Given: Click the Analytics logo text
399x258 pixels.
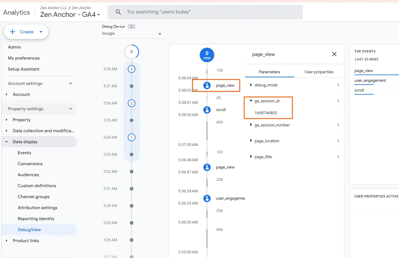Looking at the screenshot, I should point(16,13).
